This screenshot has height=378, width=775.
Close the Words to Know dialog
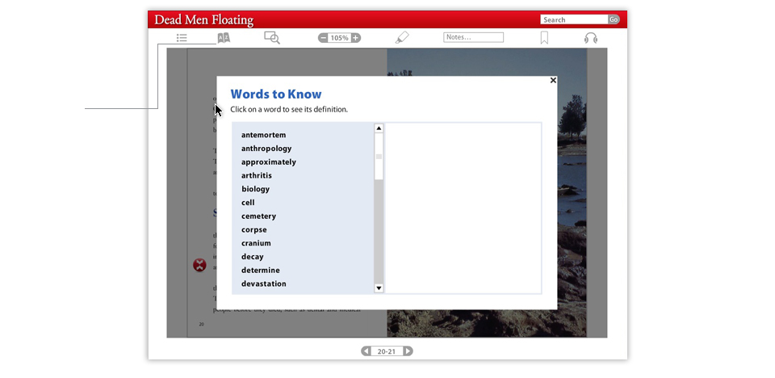coord(553,80)
